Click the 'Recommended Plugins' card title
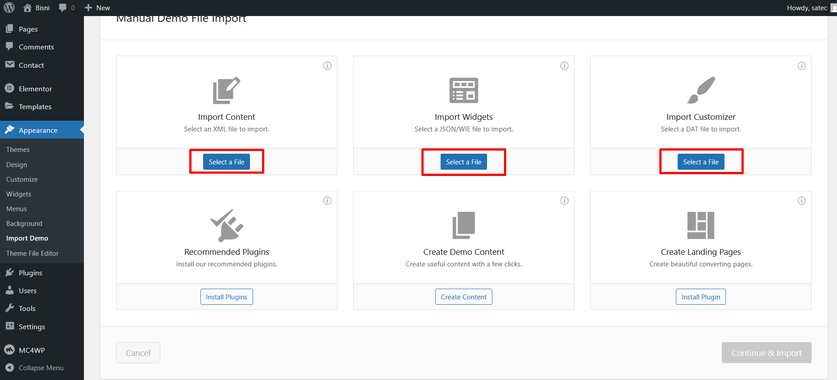 pyautogui.click(x=227, y=252)
